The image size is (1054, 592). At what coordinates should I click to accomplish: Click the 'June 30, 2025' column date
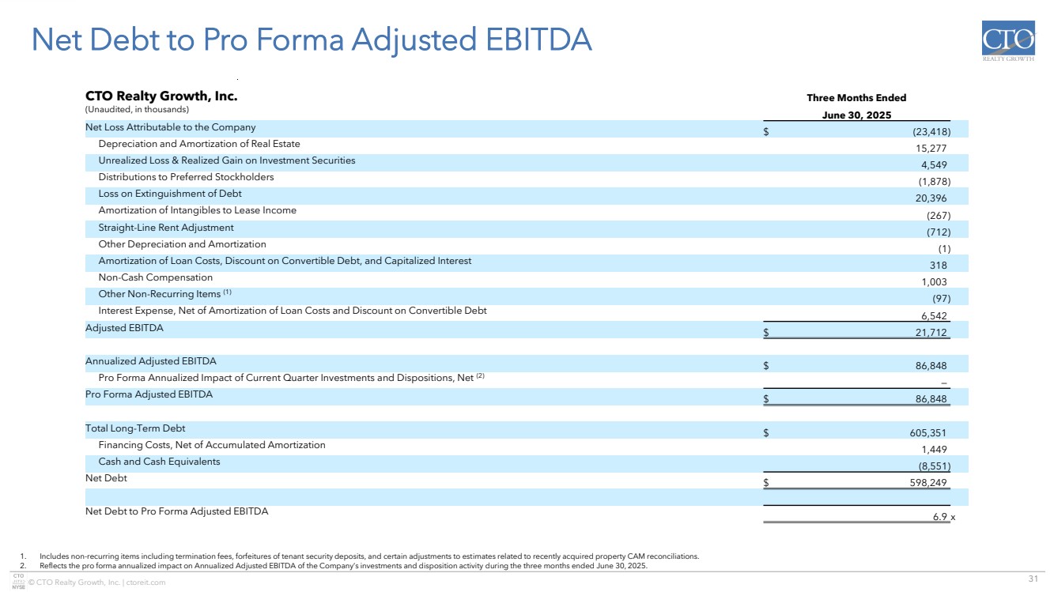[856, 115]
